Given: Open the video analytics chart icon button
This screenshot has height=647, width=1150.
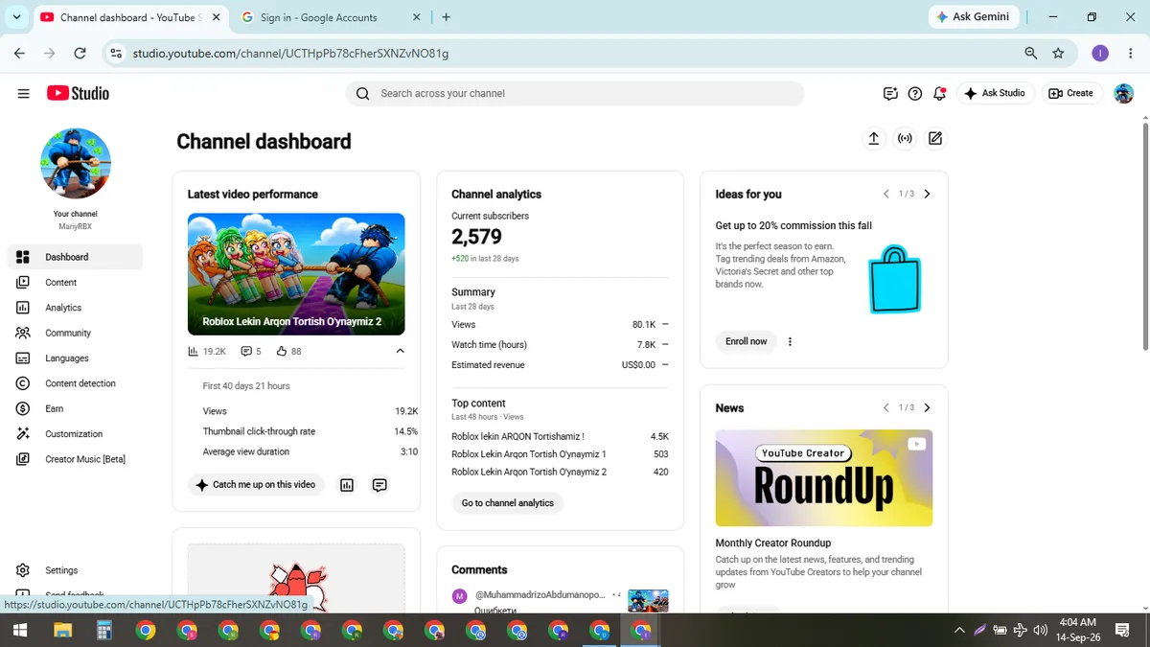Looking at the screenshot, I should pos(347,485).
